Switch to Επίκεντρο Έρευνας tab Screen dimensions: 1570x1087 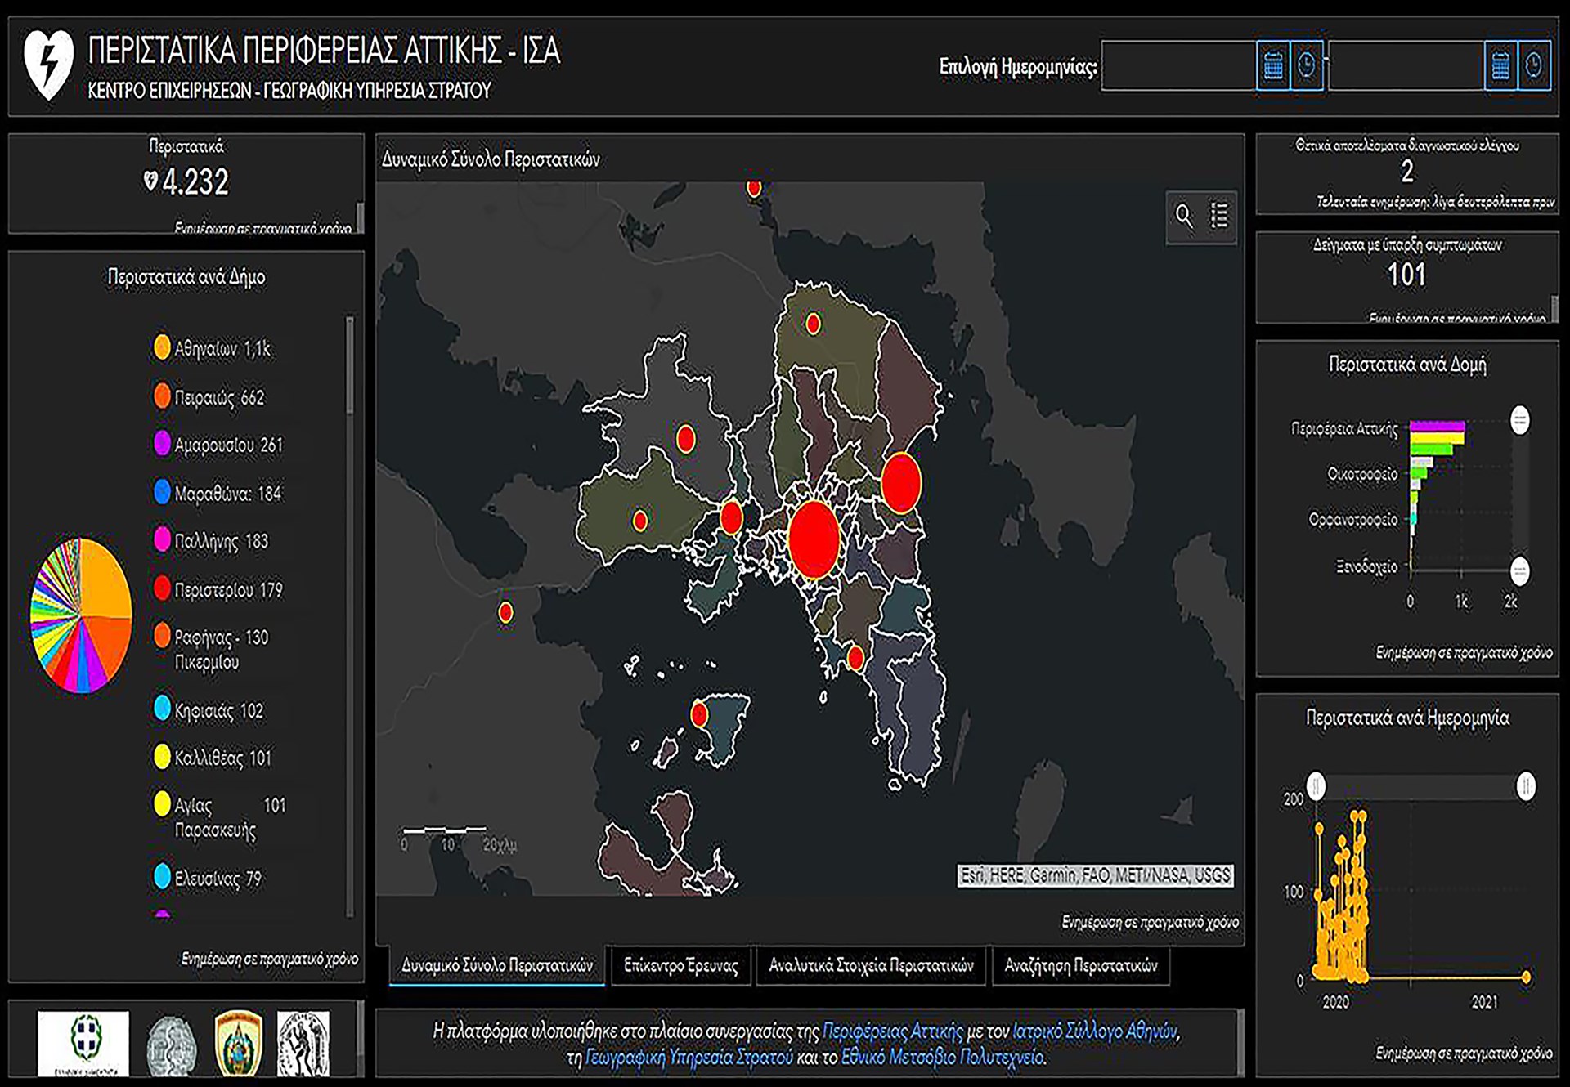pos(680,966)
